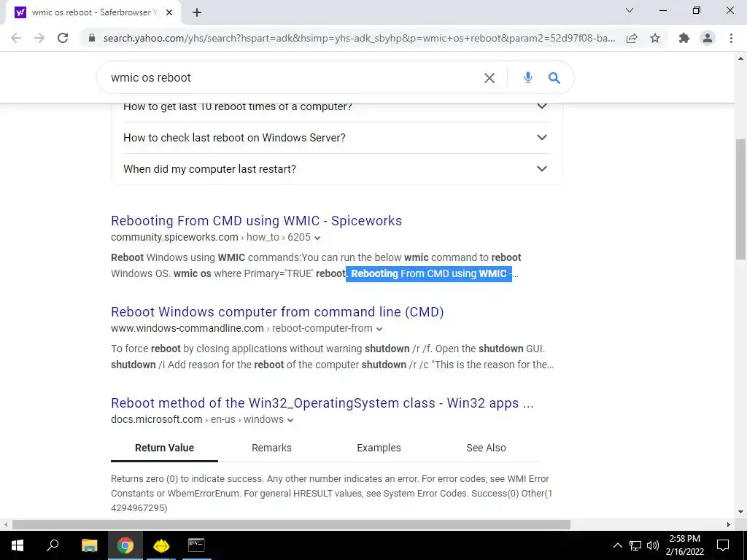
Task: Clear the search box with the X icon
Action: [489, 77]
